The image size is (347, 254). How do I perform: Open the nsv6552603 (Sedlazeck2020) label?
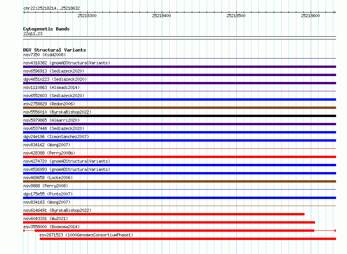pos(54,96)
